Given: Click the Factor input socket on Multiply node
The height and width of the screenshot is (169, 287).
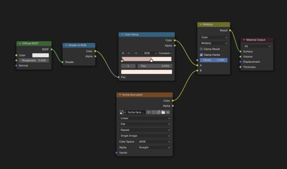Looking at the screenshot, I should [197, 60].
